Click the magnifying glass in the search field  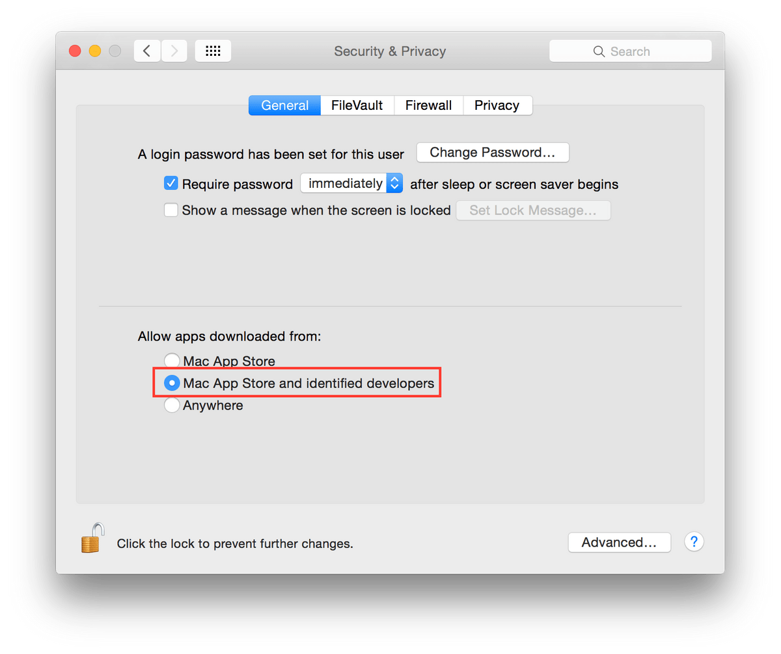click(x=599, y=51)
